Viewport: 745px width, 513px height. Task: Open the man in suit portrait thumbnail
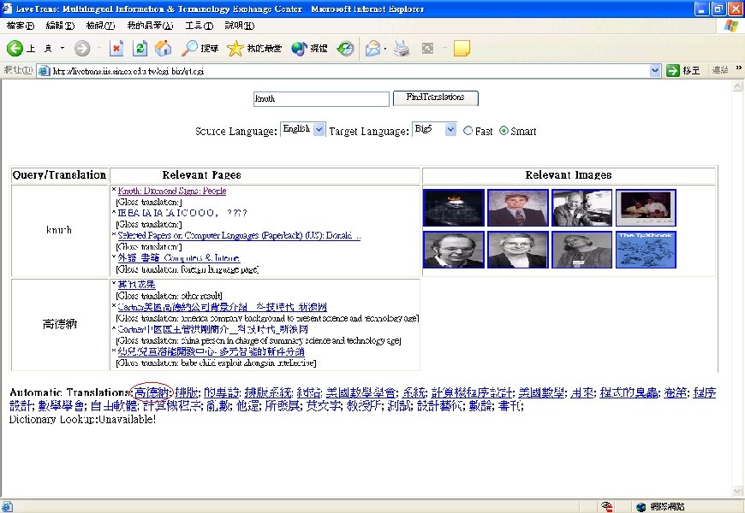(518, 208)
